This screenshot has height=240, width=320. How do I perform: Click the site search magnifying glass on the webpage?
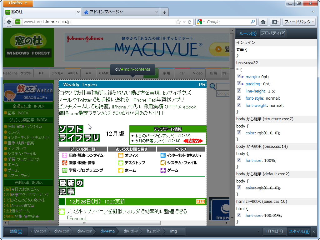pyautogui.click(x=212, y=86)
